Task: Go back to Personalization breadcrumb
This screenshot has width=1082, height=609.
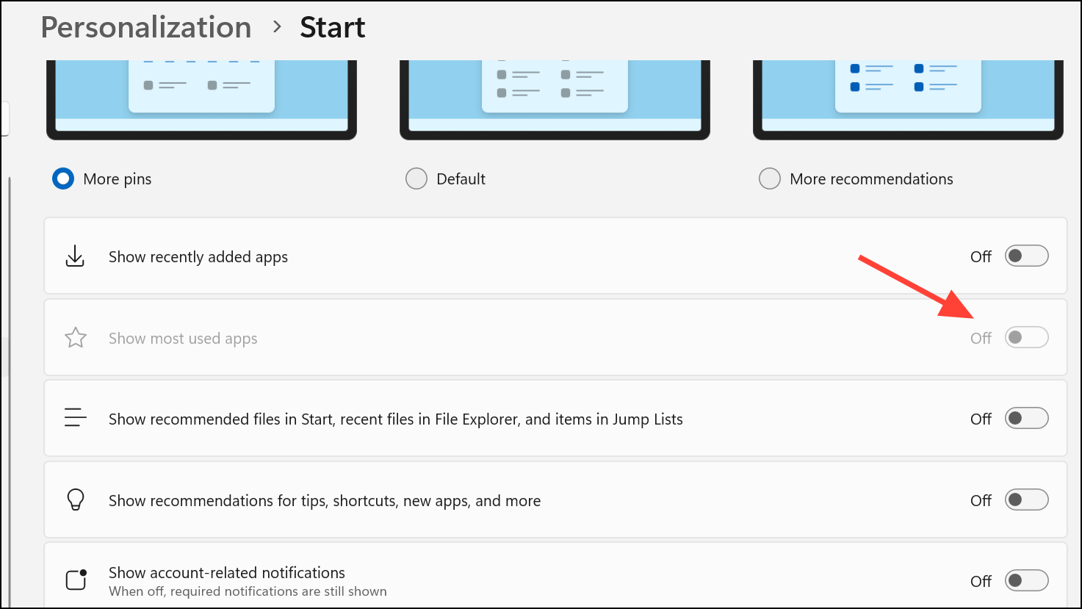Action: tap(146, 27)
